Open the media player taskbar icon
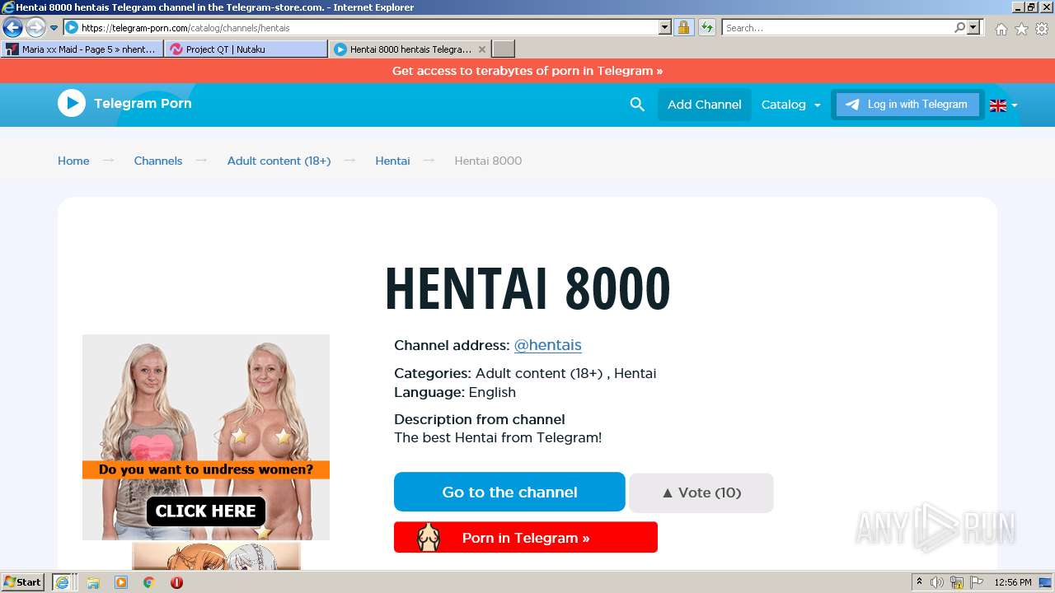 pos(121,582)
